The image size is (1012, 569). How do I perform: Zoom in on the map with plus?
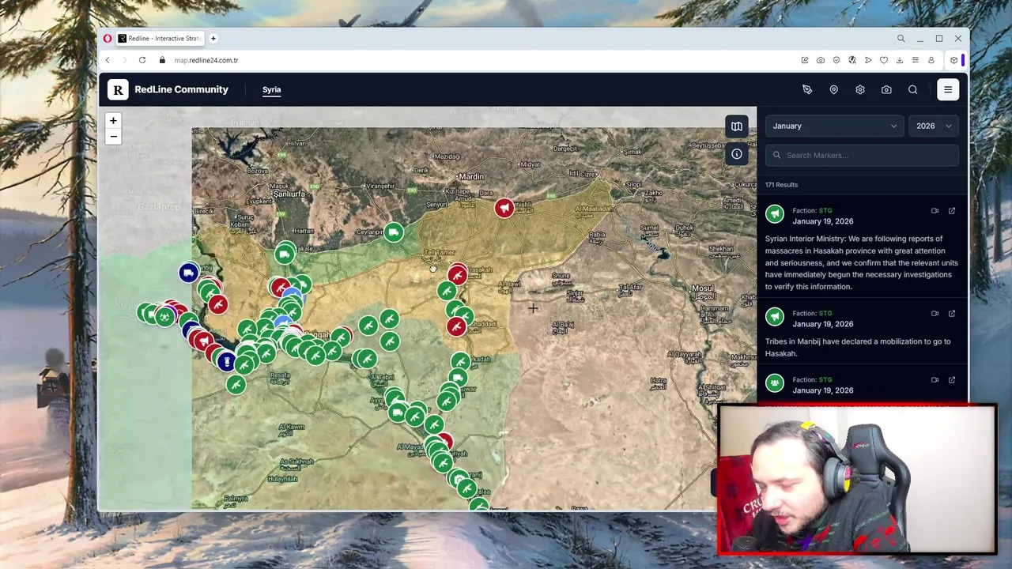tap(113, 121)
